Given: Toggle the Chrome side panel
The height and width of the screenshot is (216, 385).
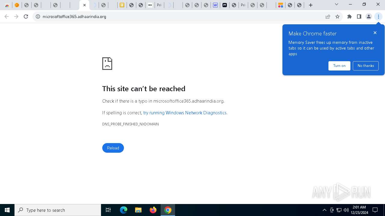Looking at the screenshot, I should point(359,16).
